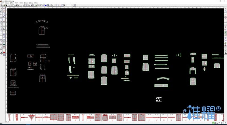
Task: Toggle the grid display icon
Action: [62, 5]
